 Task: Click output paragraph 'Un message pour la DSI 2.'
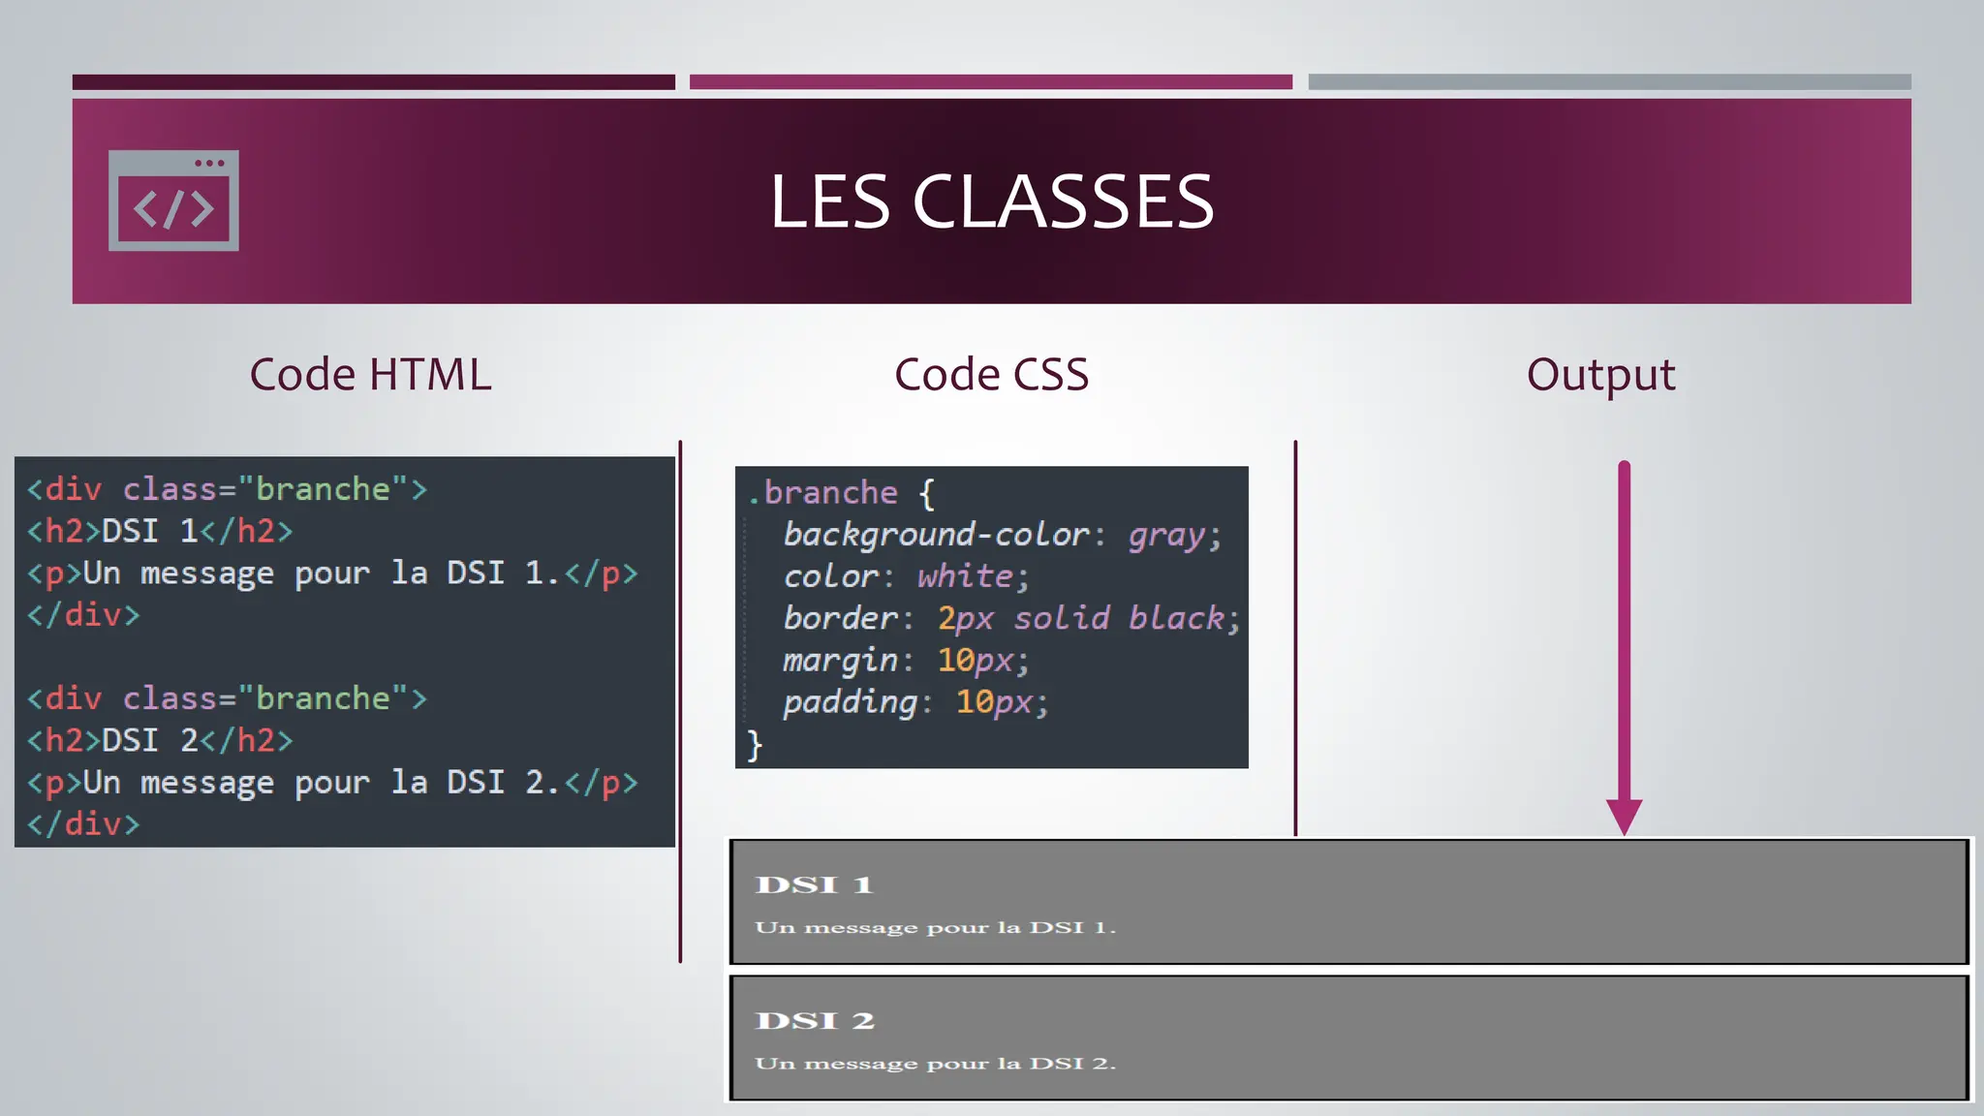point(936,1064)
